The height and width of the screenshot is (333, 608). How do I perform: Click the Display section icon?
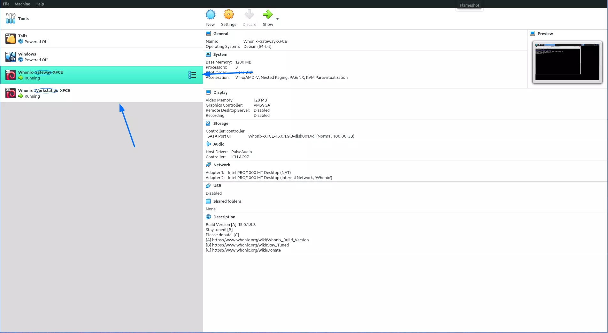pyautogui.click(x=208, y=92)
